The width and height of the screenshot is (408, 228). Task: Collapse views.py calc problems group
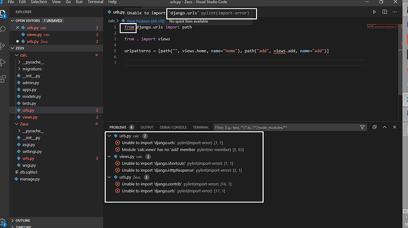tap(109, 157)
